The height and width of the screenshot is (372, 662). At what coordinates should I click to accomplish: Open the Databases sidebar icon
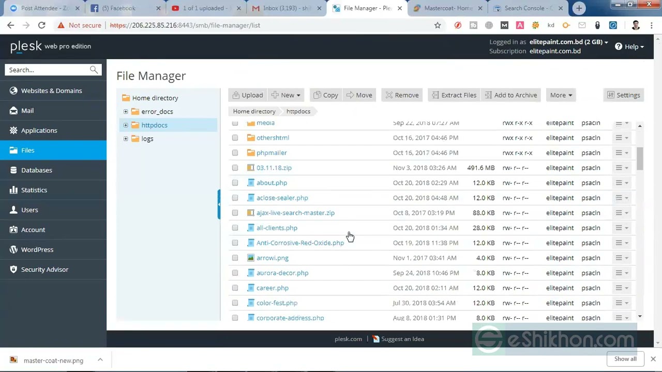click(13, 170)
